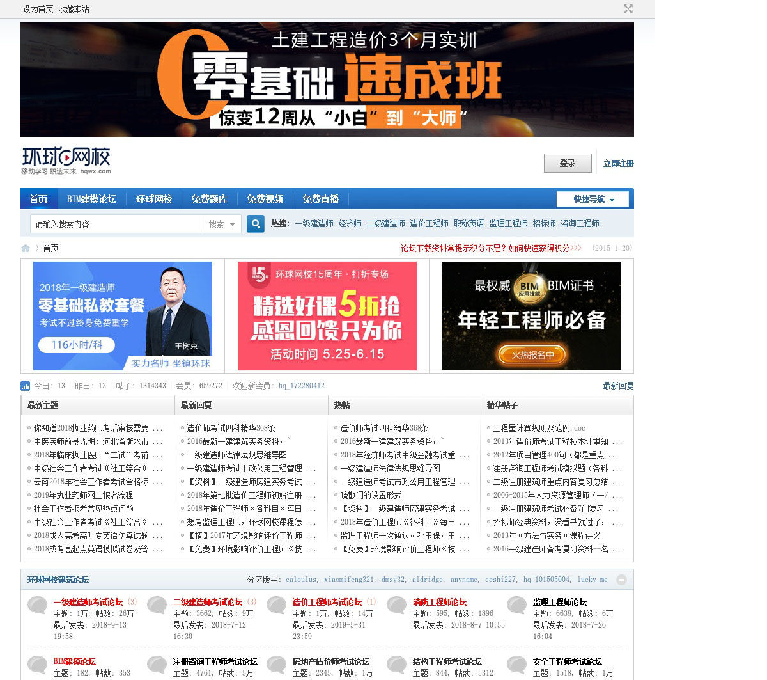Click hot search term 咨询工程师
The width and height of the screenshot is (767, 680).
[x=580, y=223]
